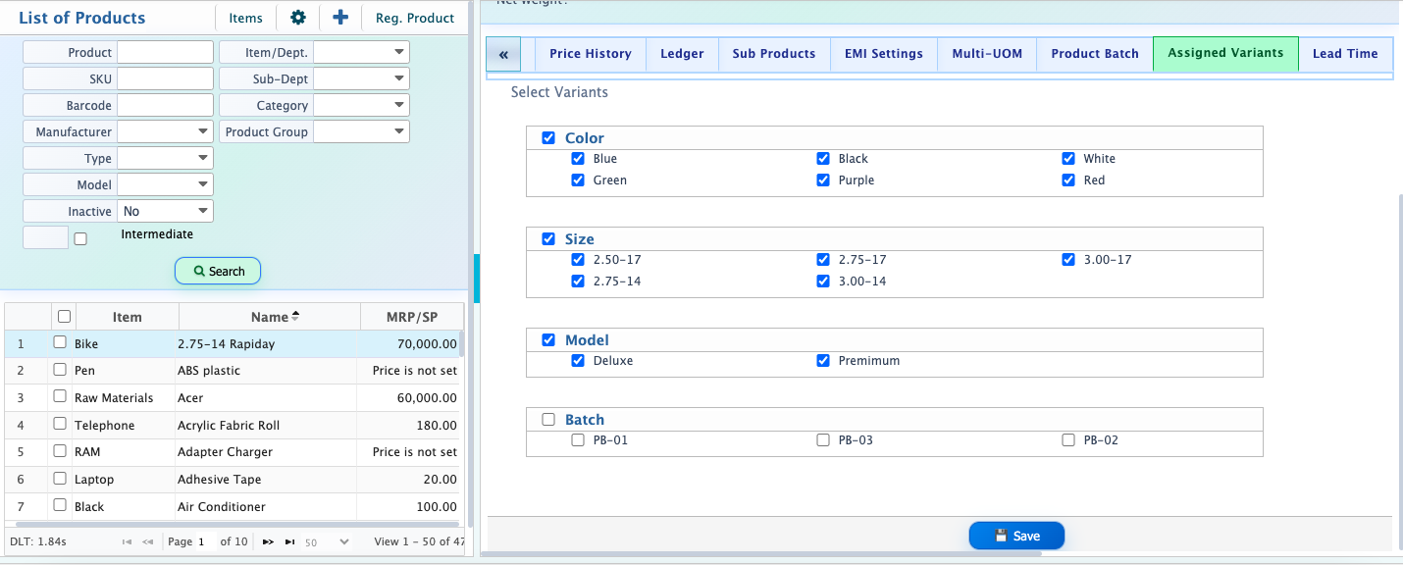Uncheck the Deluxe model variant
Image resolution: width=1403 pixels, height=565 pixels.
(x=578, y=361)
